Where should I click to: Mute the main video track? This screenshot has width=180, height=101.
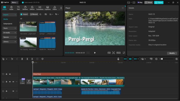tap(13, 82)
